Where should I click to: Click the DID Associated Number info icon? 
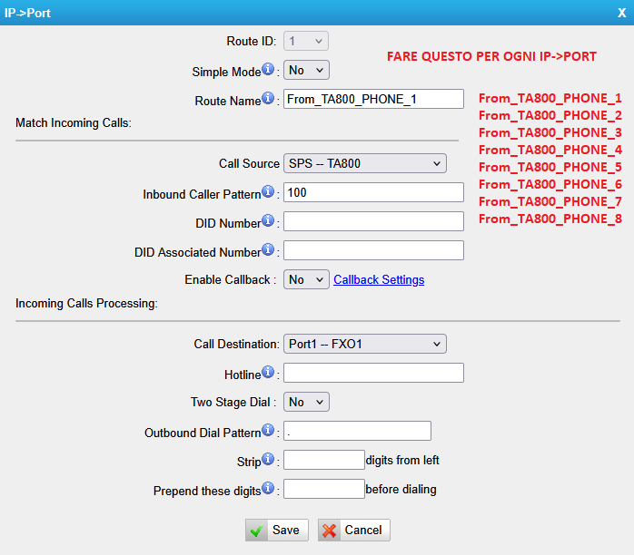[269, 249]
